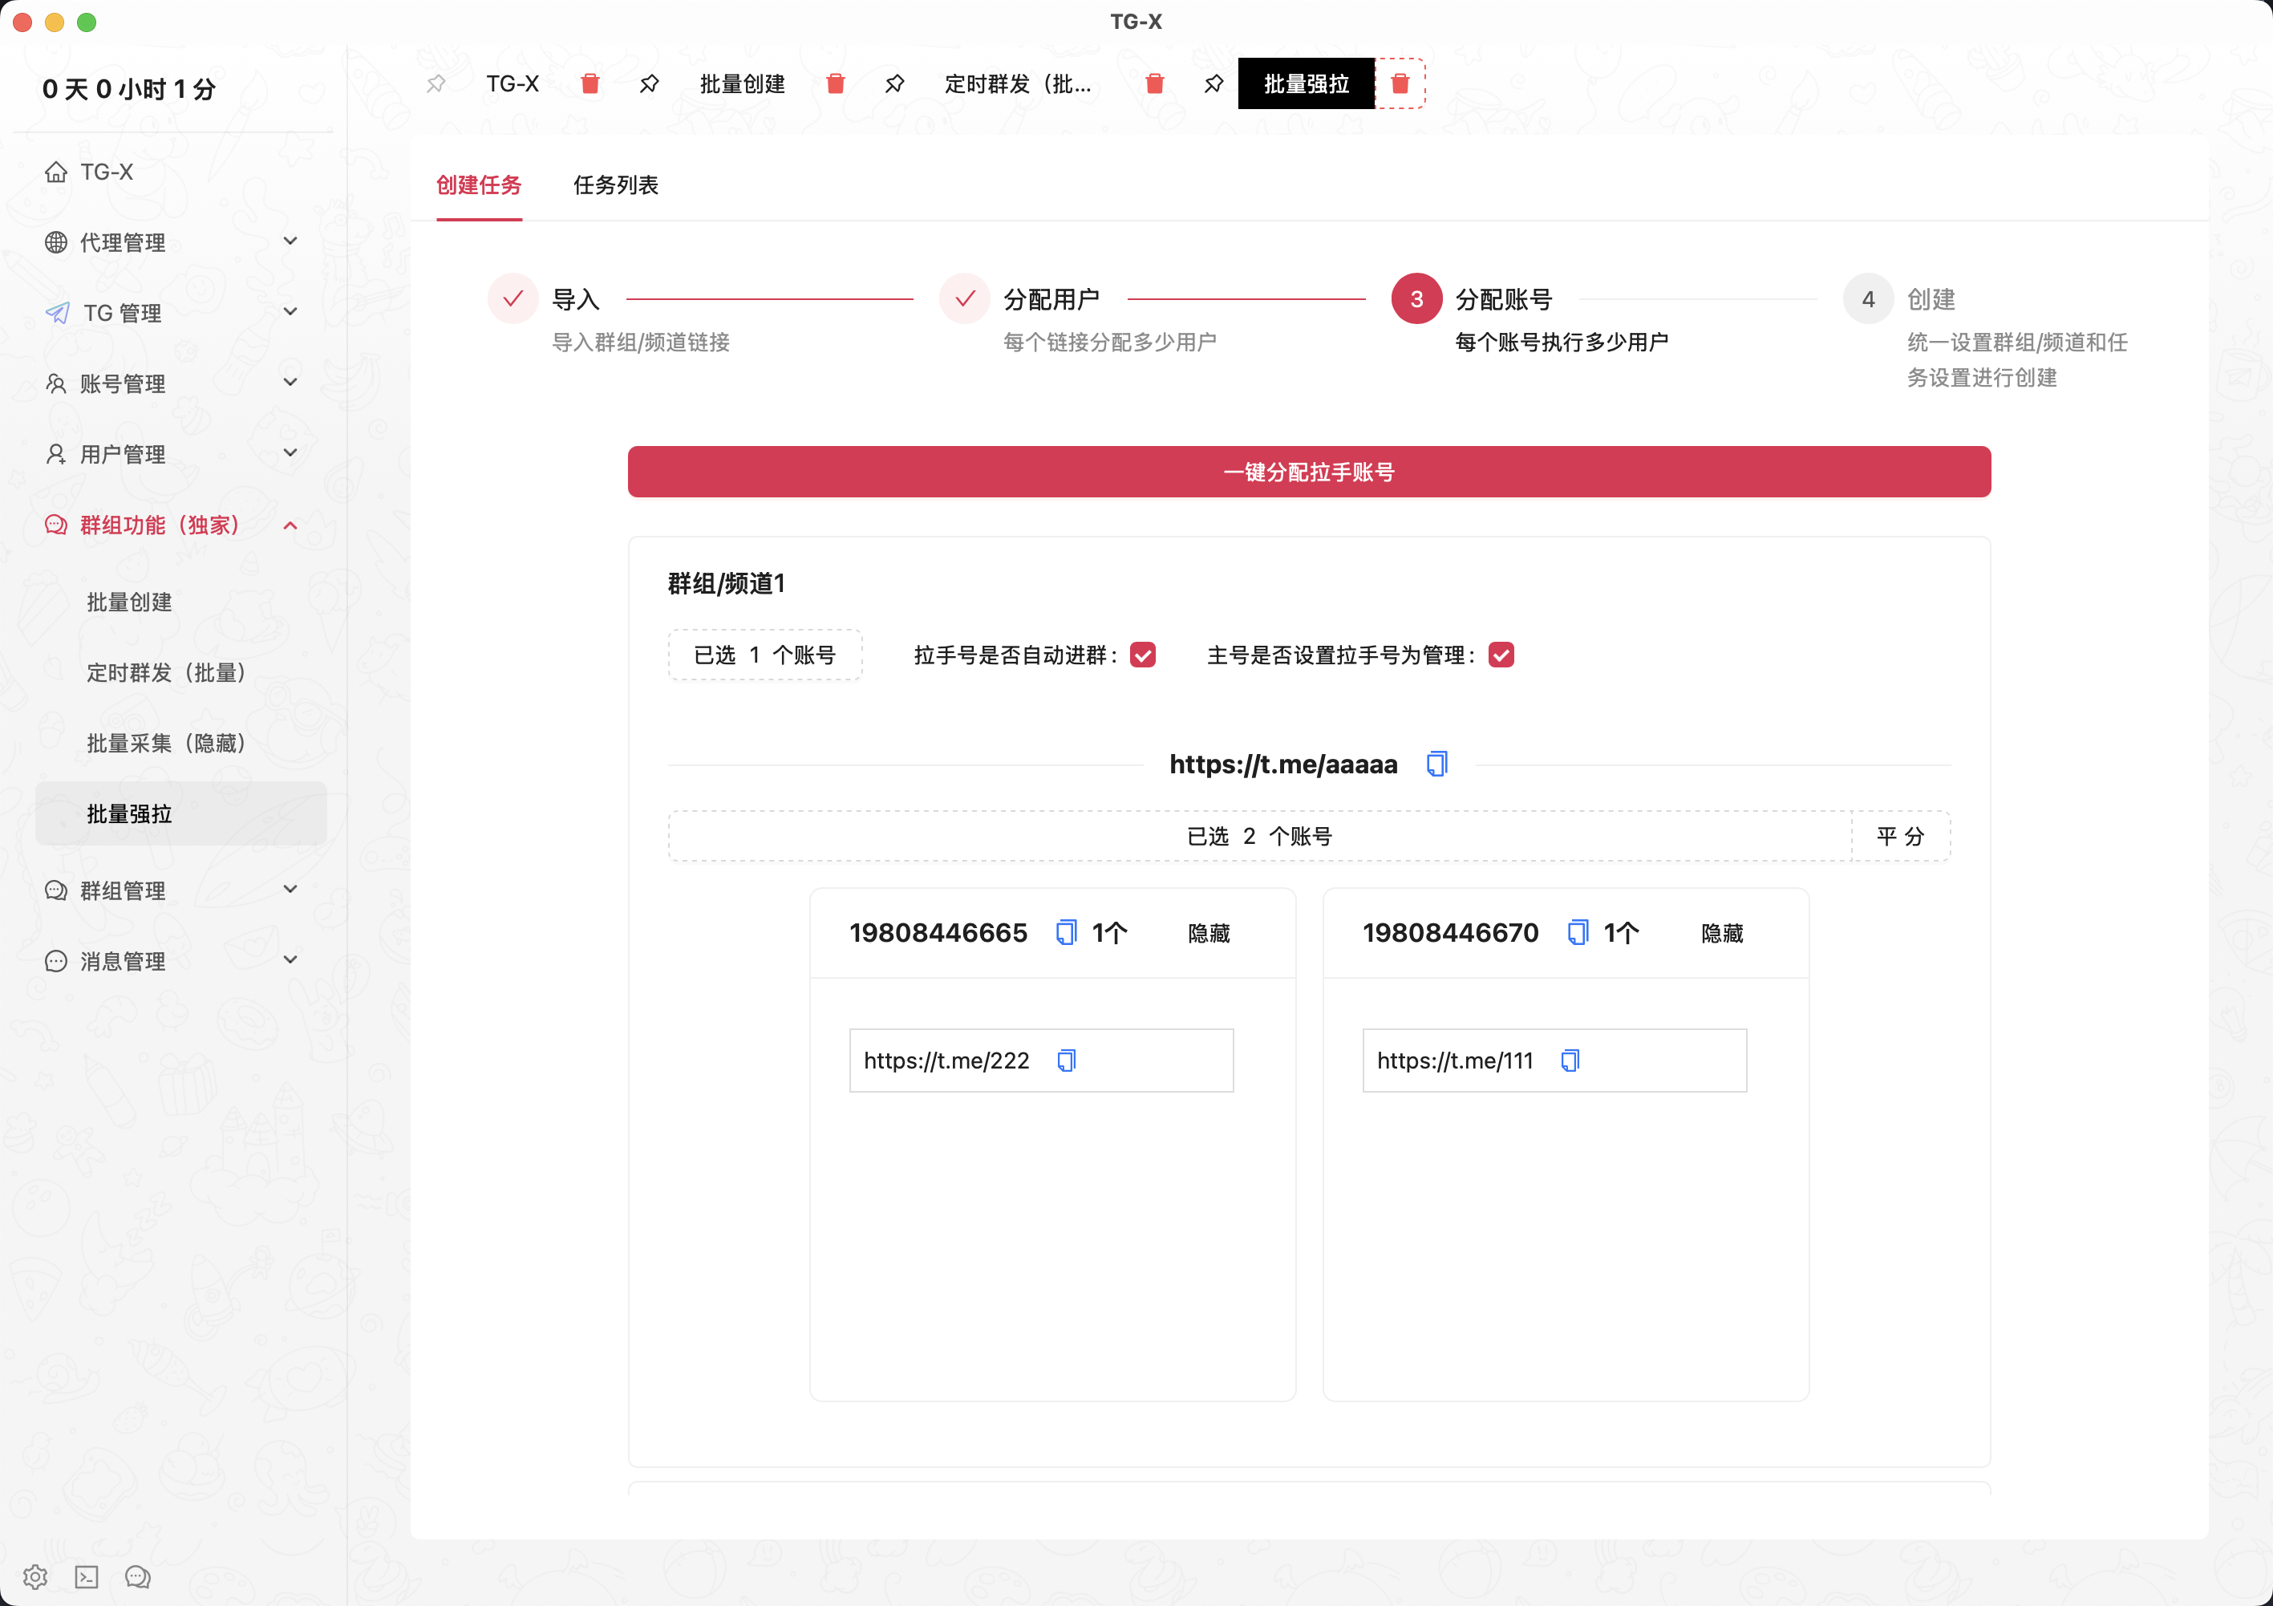Click the 0 天 0 小时 1 分 timer

tap(128, 89)
